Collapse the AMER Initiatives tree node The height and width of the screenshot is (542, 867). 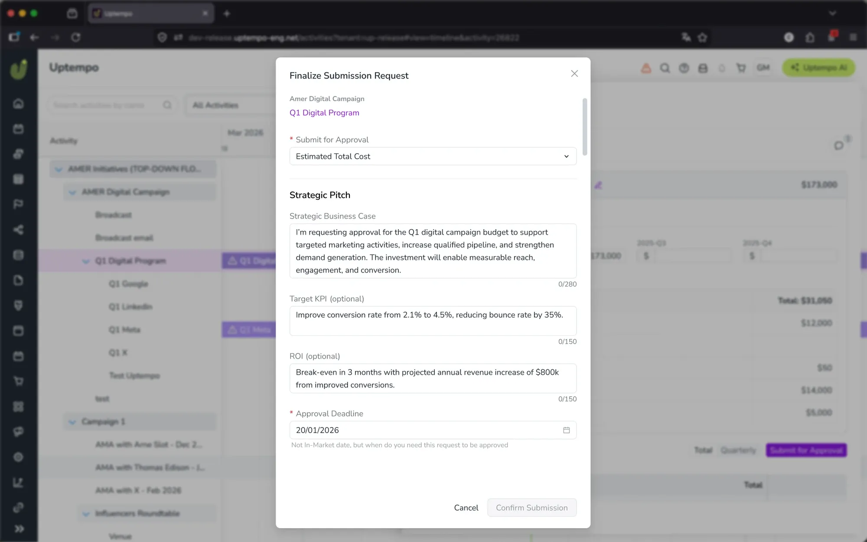(59, 169)
